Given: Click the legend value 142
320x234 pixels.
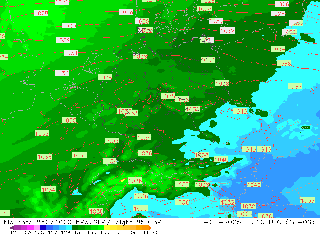Looking at the screenshot, I should tap(154, 232).
